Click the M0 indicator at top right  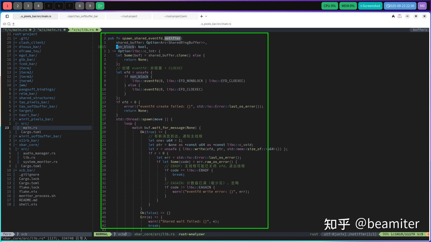(422, 5)
